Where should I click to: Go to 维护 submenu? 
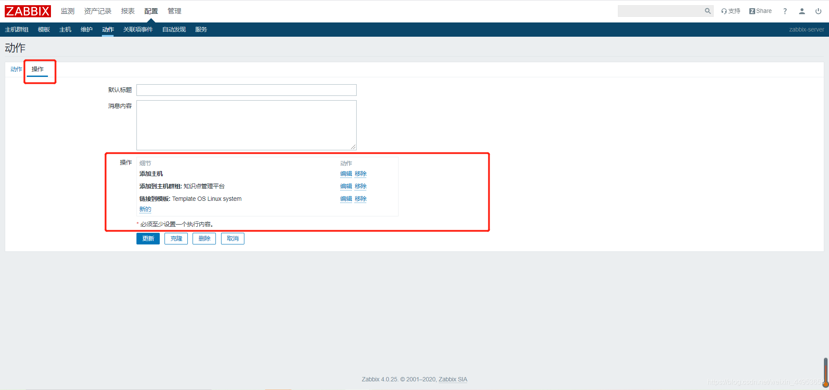click(86, 29)
